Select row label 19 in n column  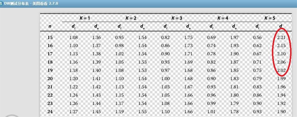pos(50,70)
